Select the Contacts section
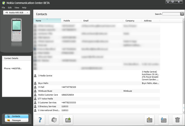Screen dimensions: 185x126 click(16, 116)
